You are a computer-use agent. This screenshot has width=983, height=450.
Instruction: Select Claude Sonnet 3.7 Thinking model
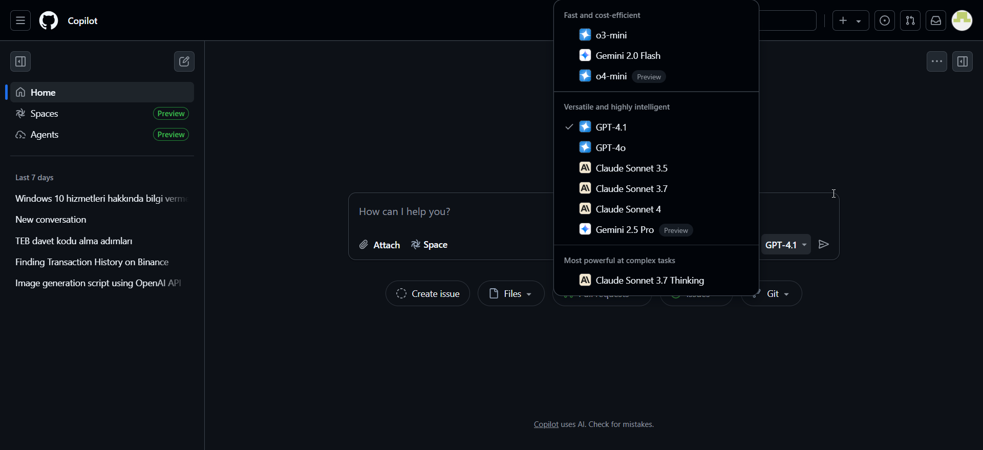click(656, 280)
